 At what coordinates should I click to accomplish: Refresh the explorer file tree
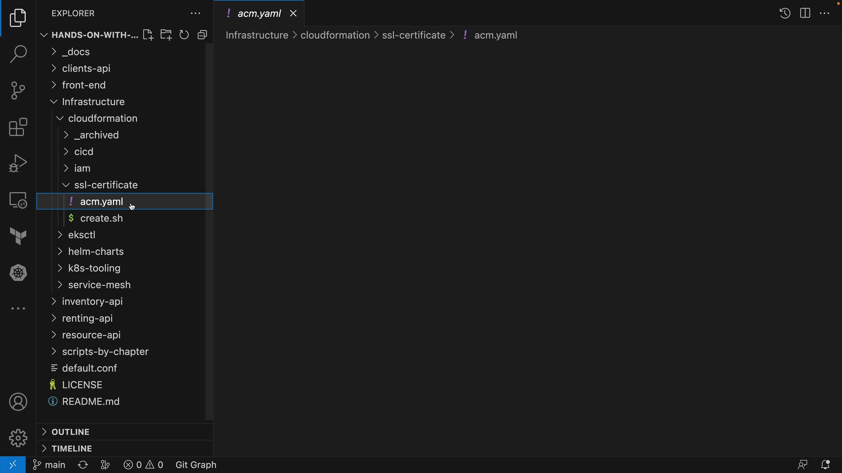pyautogui.click(x=184, y=35)
